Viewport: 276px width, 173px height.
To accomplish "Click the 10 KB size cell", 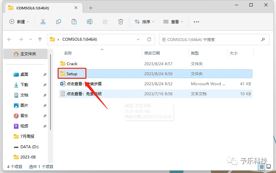I will (x=245, y=94).
